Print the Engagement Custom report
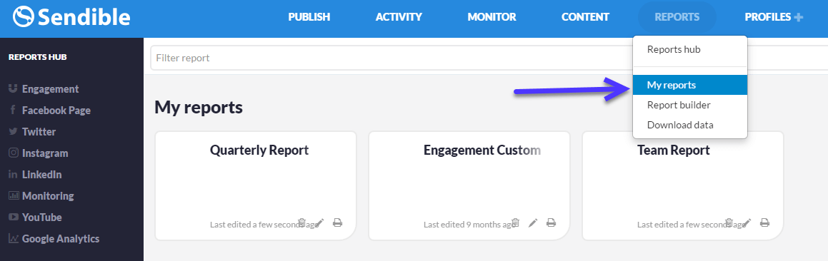Screen dimensions: 828x261 coord(551,223)
